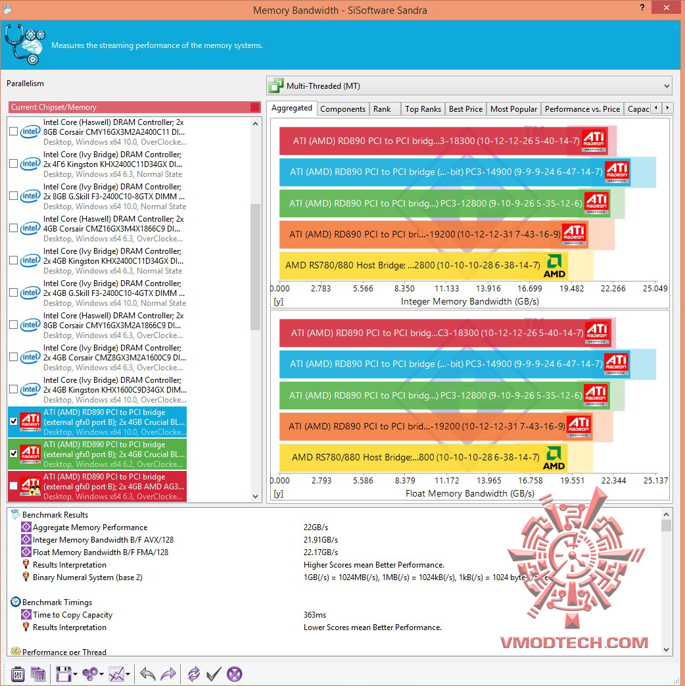Click the Benchmark Timings clock icon

[15, 602]
